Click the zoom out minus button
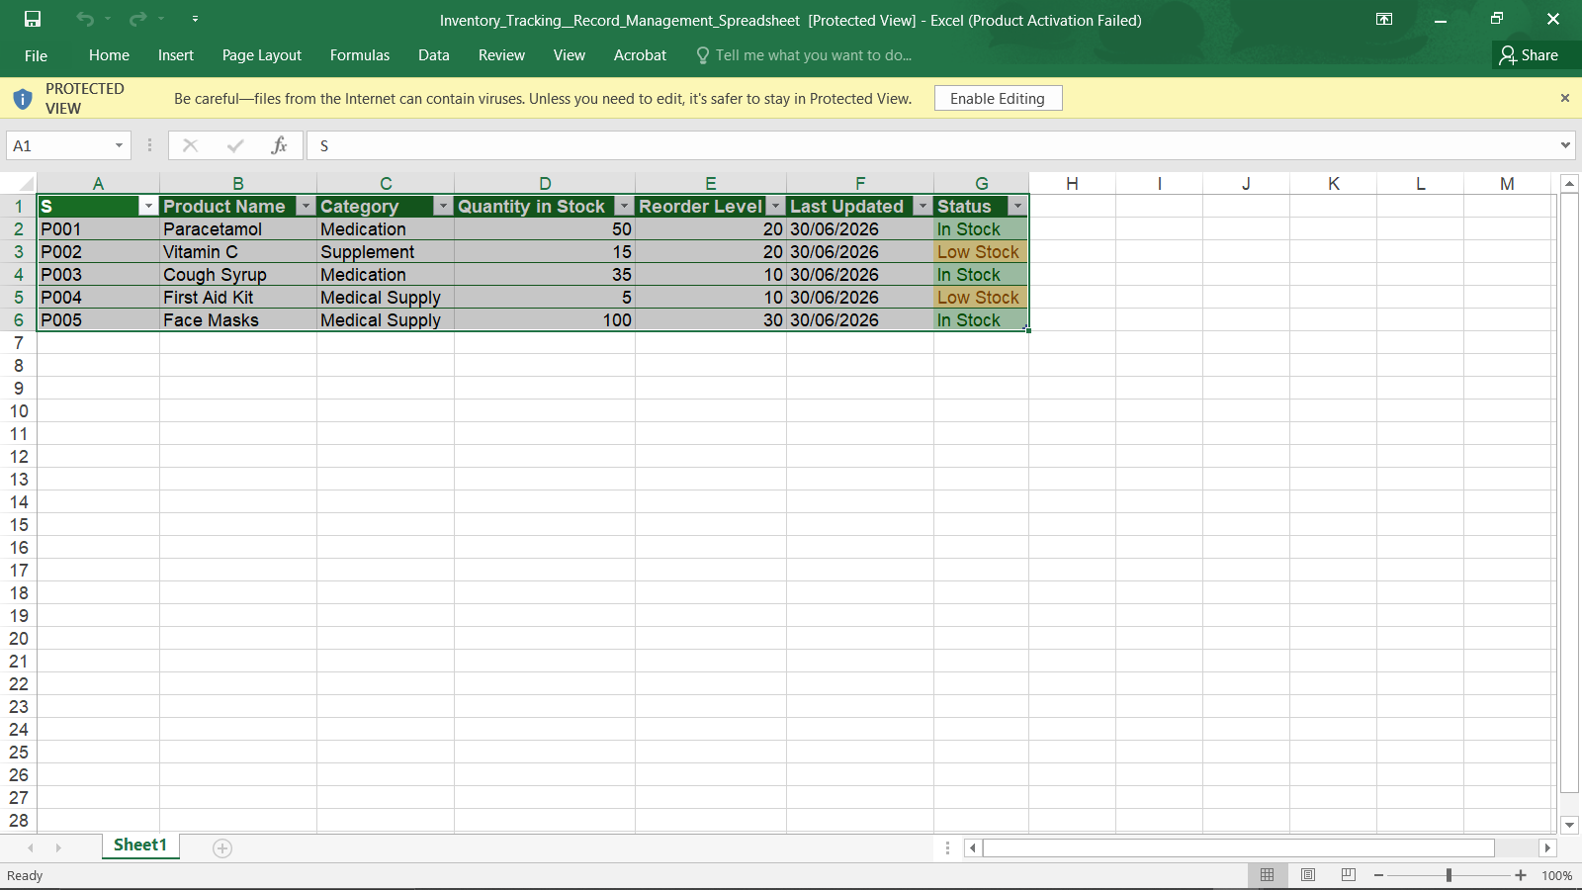 1378,875
